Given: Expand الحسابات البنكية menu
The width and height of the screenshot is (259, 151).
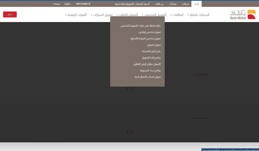Looking at the screenshot, I should (198, 15).
